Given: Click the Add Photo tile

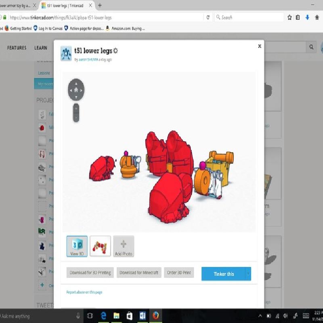Looking at the screenshot, I should [124, 246].
